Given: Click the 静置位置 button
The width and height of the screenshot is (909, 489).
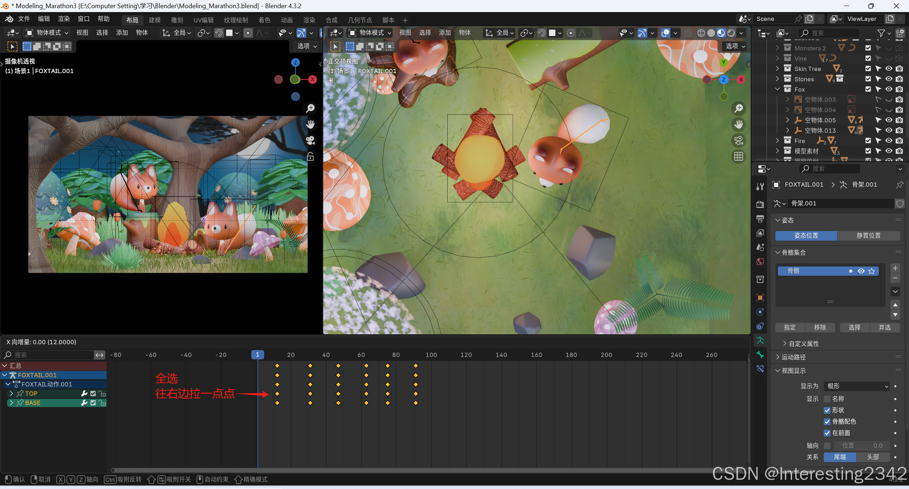Looking at the screenshot, I should pos(869,236).
